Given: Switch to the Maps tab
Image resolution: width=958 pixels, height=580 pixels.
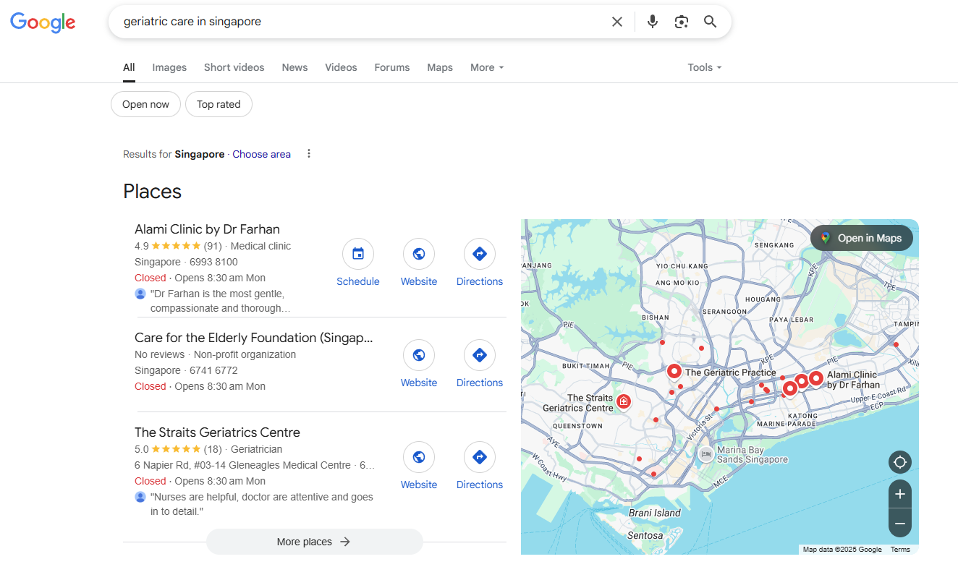Looking at the screenshot, I should click(x=440, y=67).
